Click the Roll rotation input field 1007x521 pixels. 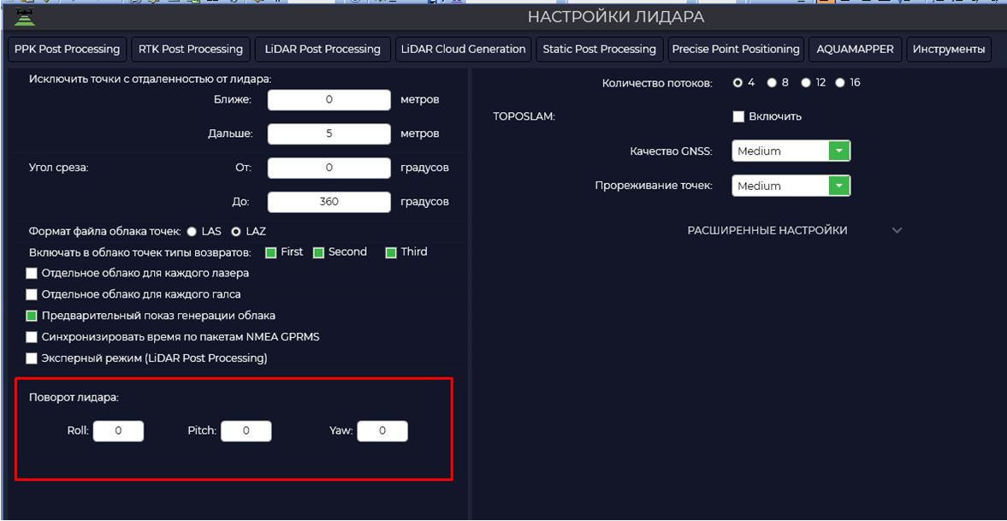click(118, 431)
